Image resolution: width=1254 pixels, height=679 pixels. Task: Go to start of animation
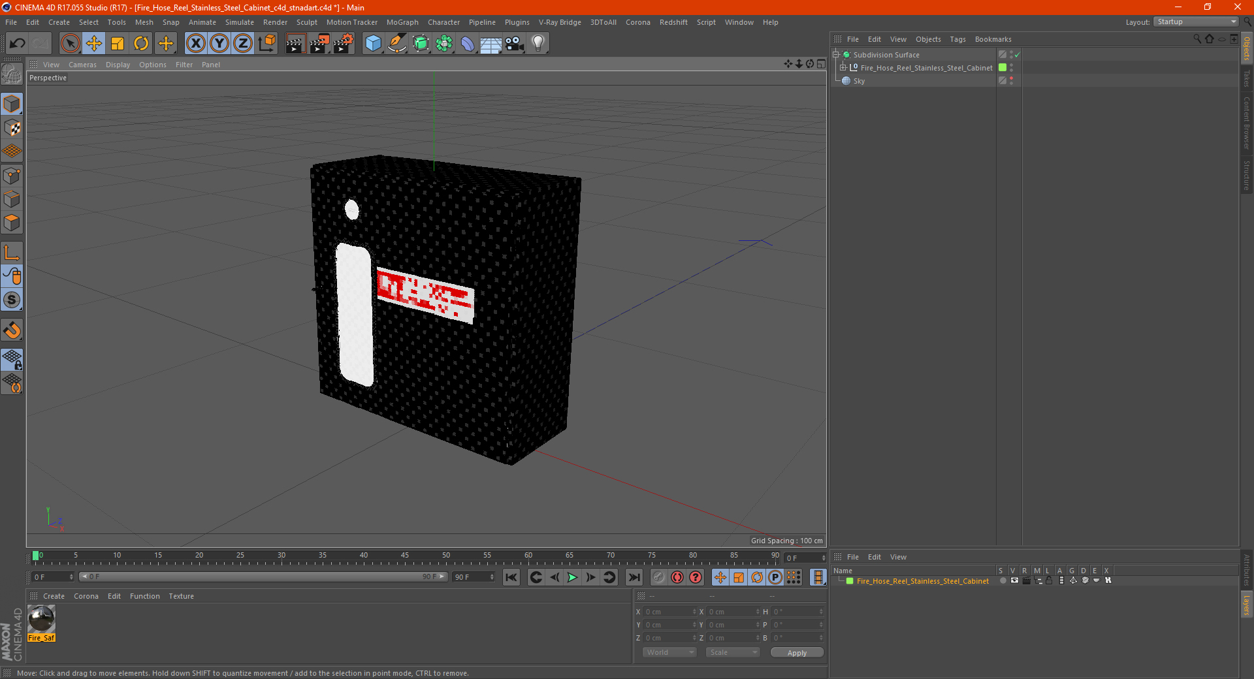511,577
